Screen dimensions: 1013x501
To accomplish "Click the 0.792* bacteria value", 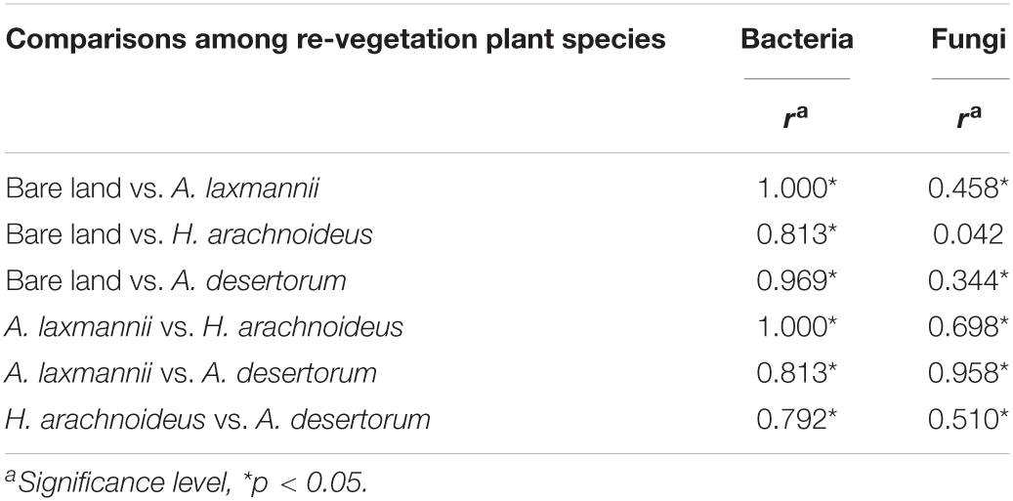I will (796, 419).
